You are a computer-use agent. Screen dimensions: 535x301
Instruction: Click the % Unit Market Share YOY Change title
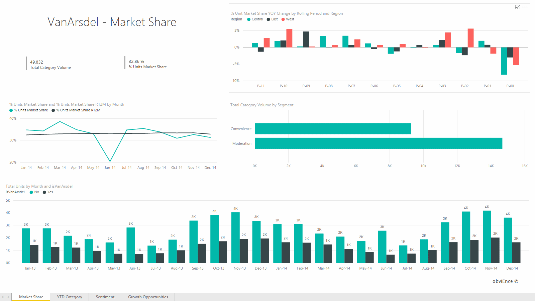[x=287, y=13]
